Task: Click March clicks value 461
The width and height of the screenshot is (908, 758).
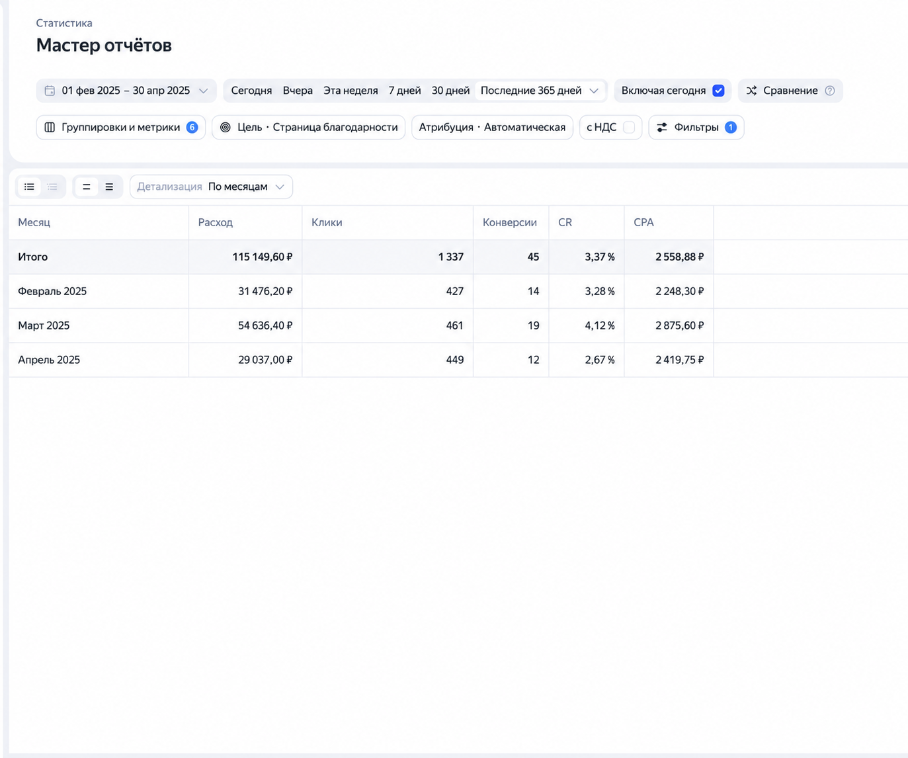Action: coord(454,325)
